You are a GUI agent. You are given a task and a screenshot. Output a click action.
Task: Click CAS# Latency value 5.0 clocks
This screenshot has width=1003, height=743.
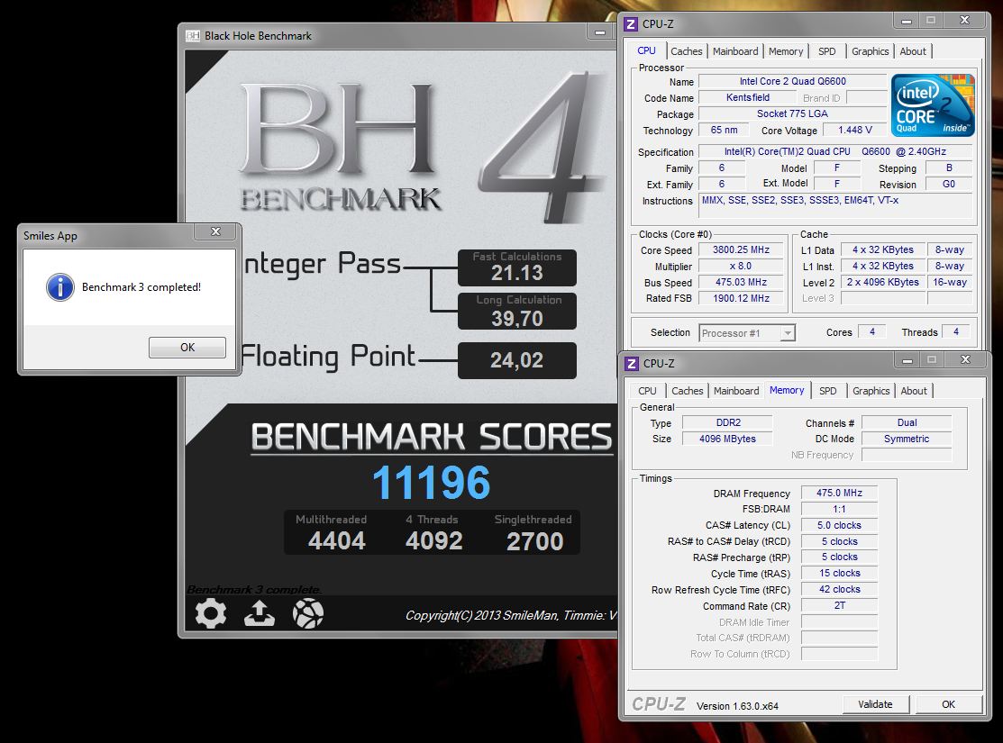pyautogui.click(x=839, y=525)
